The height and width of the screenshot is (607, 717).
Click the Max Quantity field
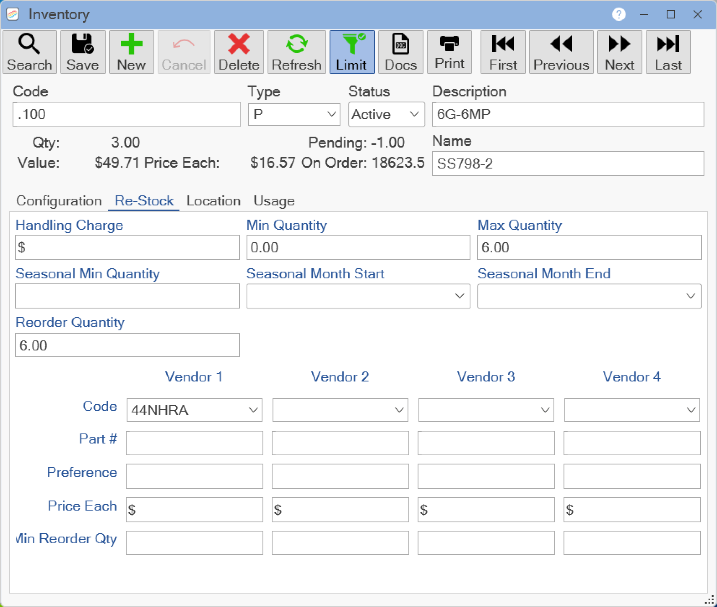pyautogui.click(x=589, y=247)
